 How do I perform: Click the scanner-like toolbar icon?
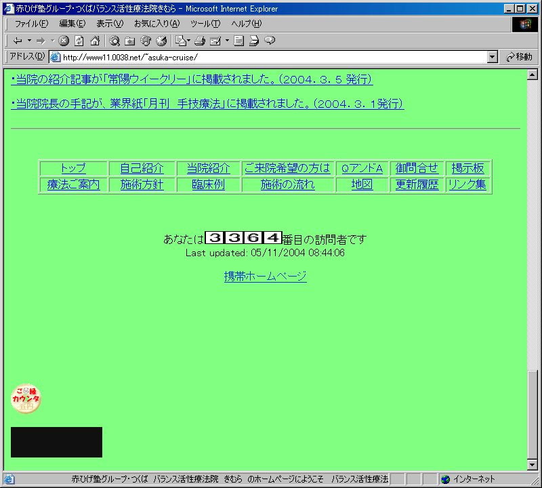254,41
